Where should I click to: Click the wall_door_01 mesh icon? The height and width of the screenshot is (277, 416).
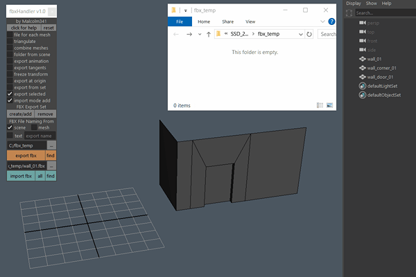[x=362, y=77]
